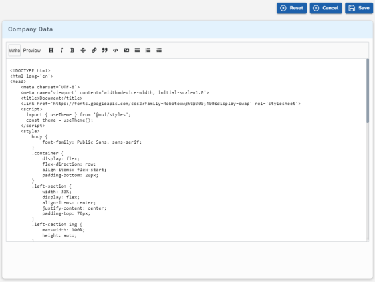
Task: Click the editor vertical scrollbar thumb
Action: pyautogui.click(x=368, y=91)
